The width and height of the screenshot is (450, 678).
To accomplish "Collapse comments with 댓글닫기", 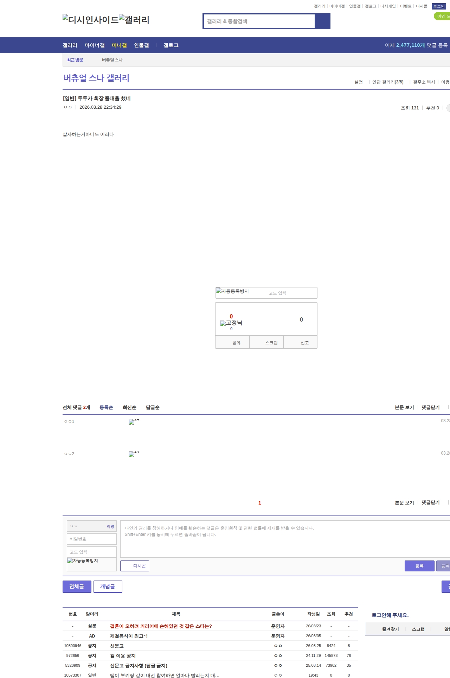I will 430,407.
